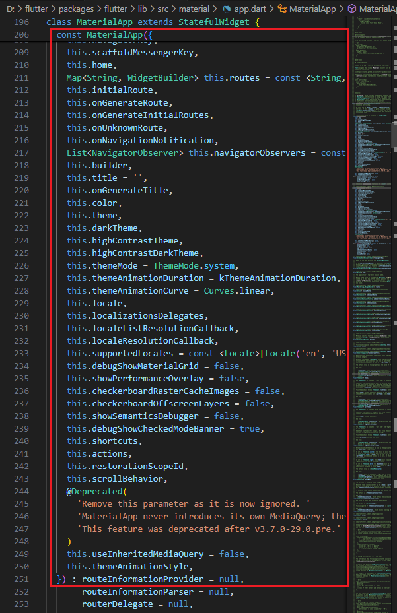Image resolution: width=397 pixels, height=613 pixels.
Task: Place cursor on this.home
Action: [x=92, y=65]
